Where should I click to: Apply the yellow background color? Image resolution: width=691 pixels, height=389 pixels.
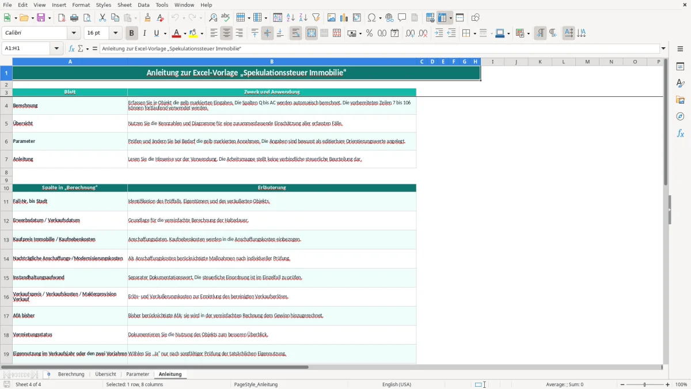click(193, 33)
